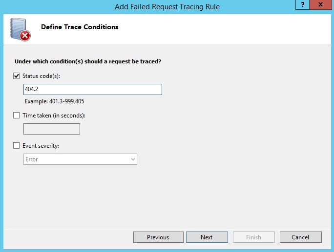This screenshot has width=334, height=252.
Task: Open help with the question mark button
Action: coord(302,5)
